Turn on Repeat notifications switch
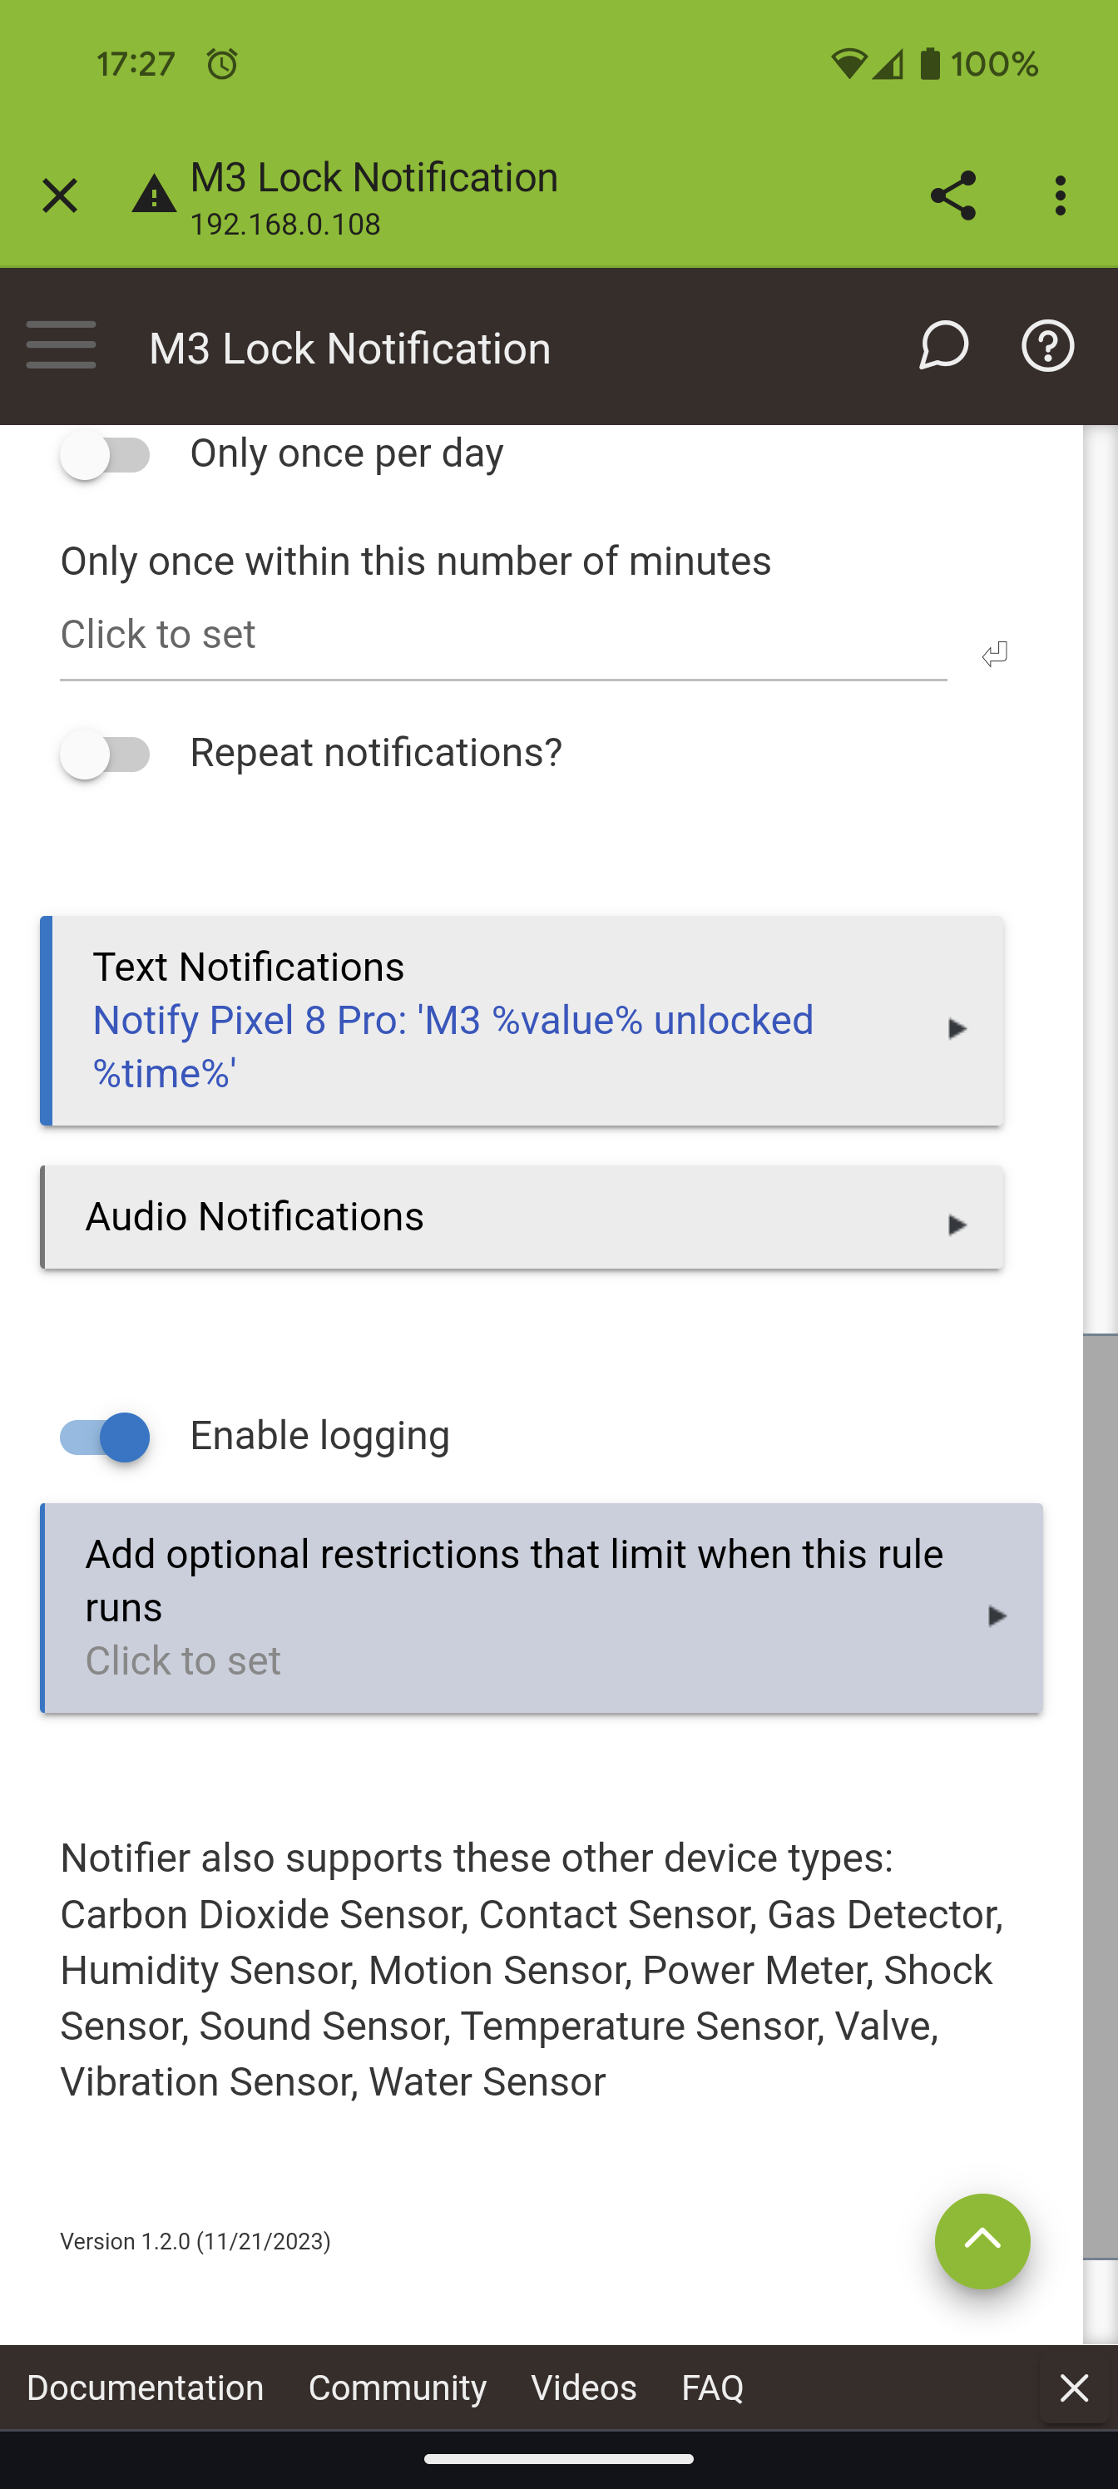Viewport: 1118px width, 2489px height. pos(106,755)
